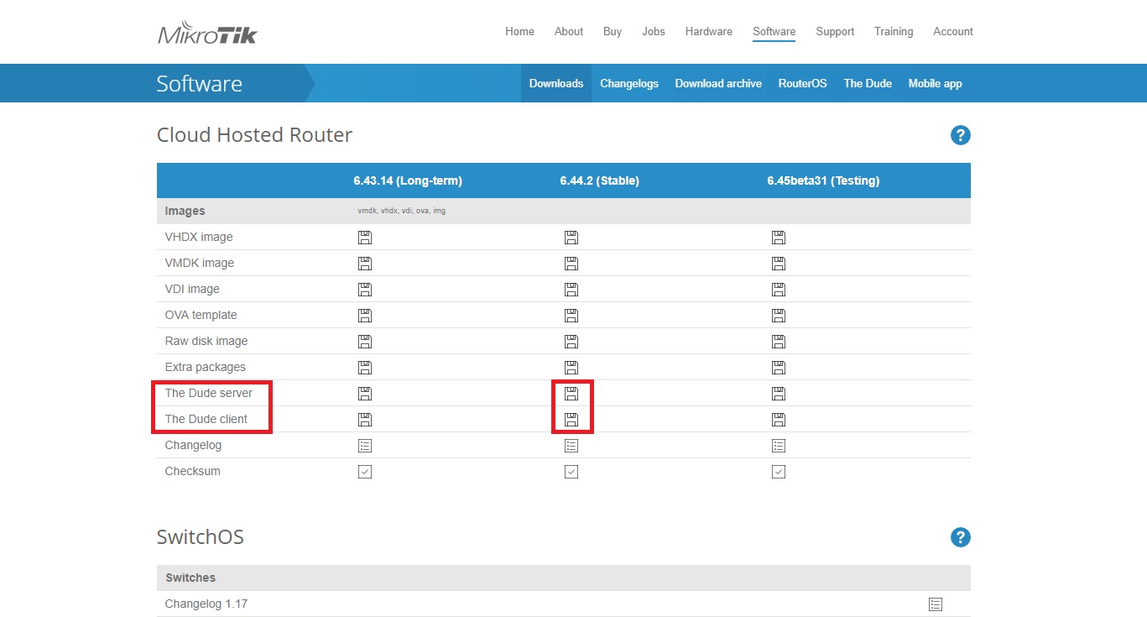The image size is (1147, 617).
Task: Click 6.45beta31 (Testing) column header
Action: [823, 180]
